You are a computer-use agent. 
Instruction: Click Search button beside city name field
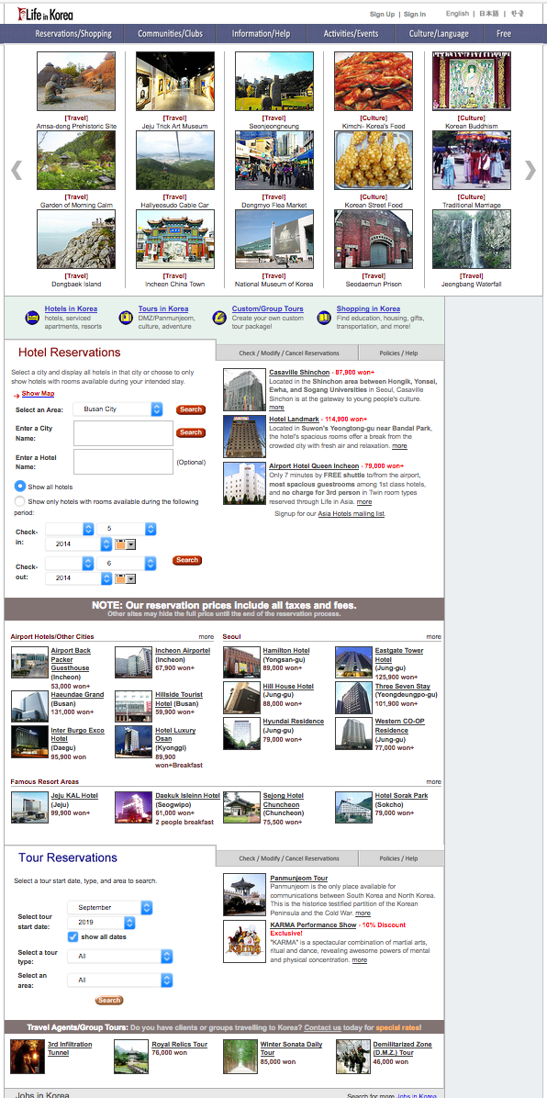click(x=191, y=432)
